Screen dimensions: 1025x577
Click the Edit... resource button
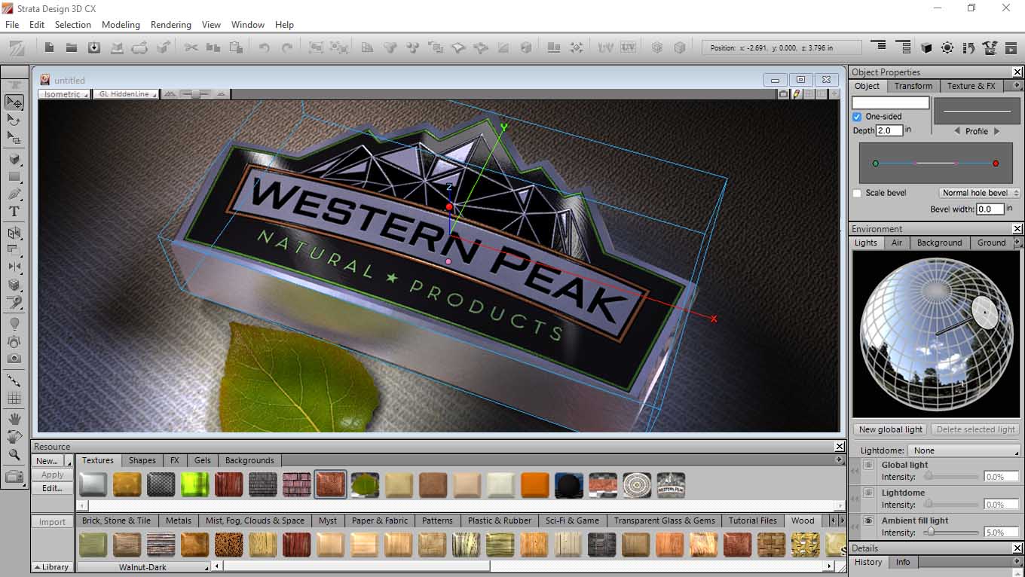coord(52,488)
